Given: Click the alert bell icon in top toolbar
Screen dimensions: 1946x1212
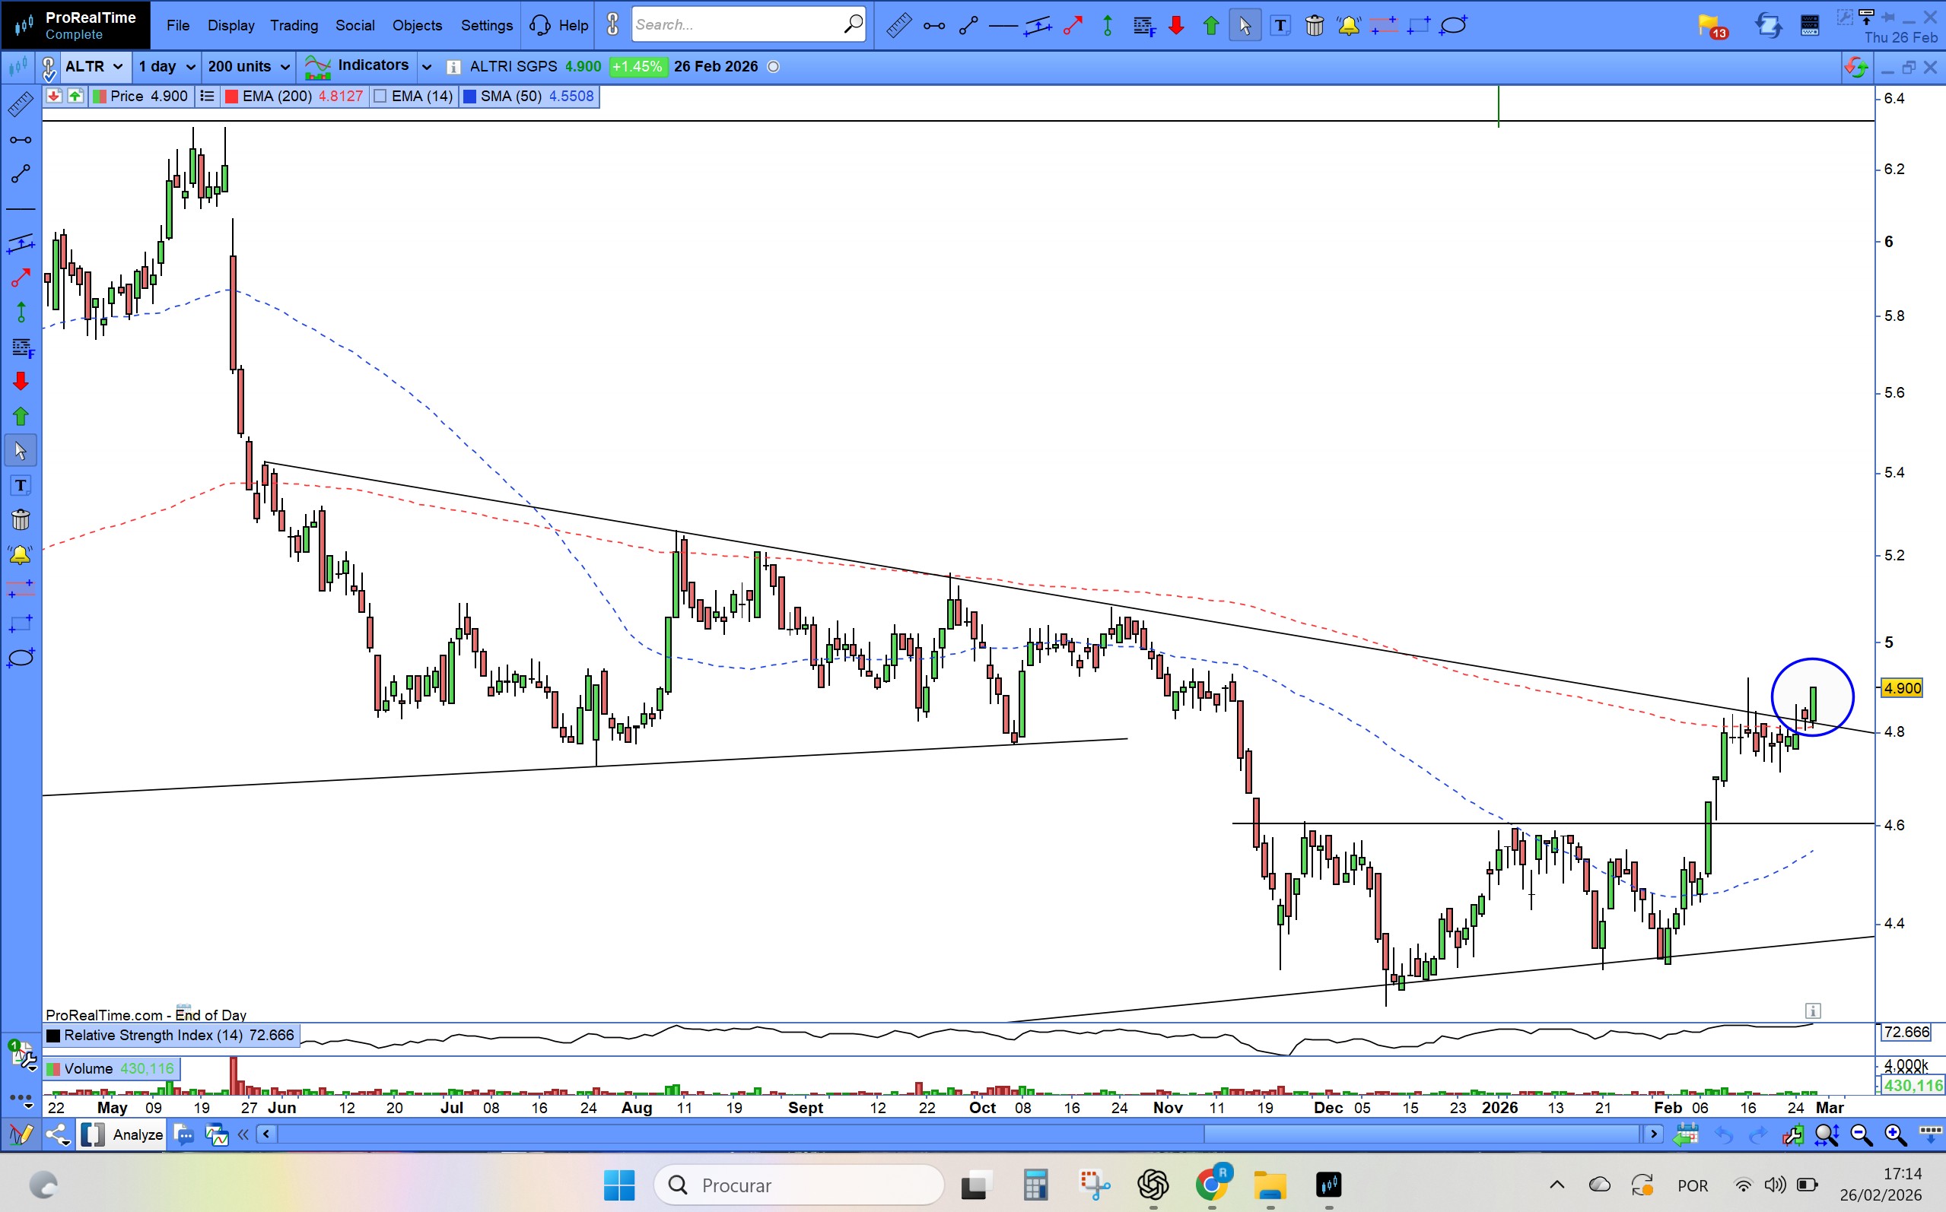Looking at the screenshot, I should click(1349, 26).
